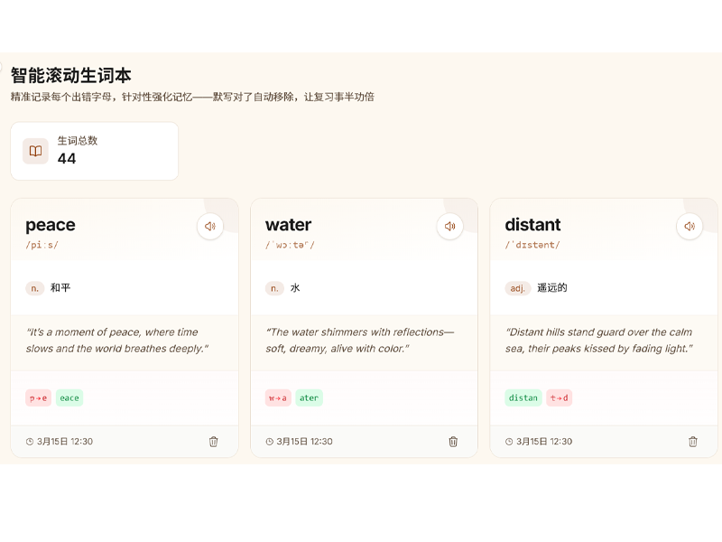The image size is (722, 542).
Task: Play pronunciation audio for peace
Action: (x=210, y=226)
